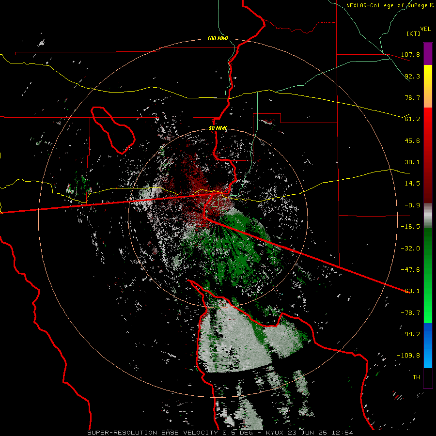Image resolution: width=436 pixels, height=436 pixels.
Task: Click the 30.1 velocity scale value
Action: [412, 162]
